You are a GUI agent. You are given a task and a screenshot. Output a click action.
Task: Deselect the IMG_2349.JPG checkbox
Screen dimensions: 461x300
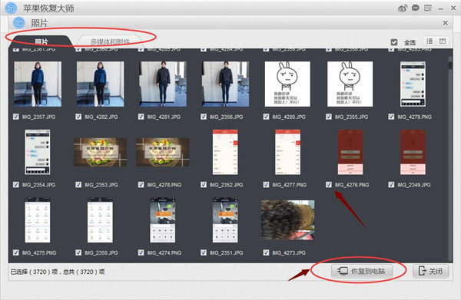(x=391, y=185)
